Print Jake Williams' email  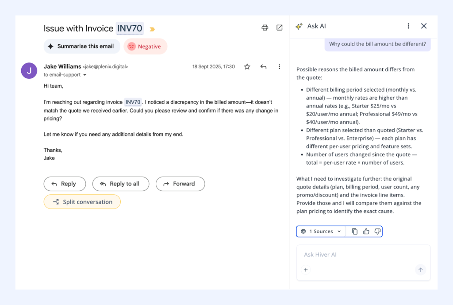pos(265,27)
